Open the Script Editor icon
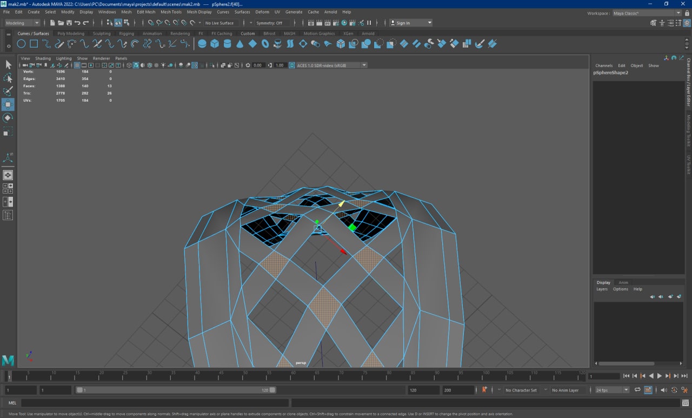The height and width of the screenshot is (418, 692). pos(685,403)
